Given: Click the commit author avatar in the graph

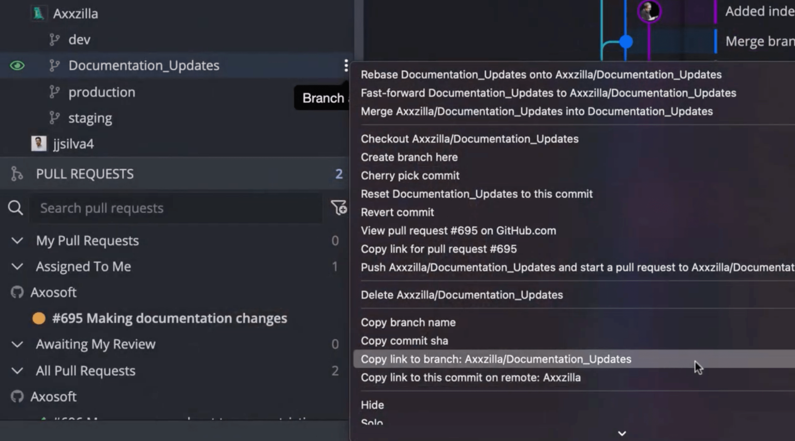Looking at the screenshot, I should (649, 11).
